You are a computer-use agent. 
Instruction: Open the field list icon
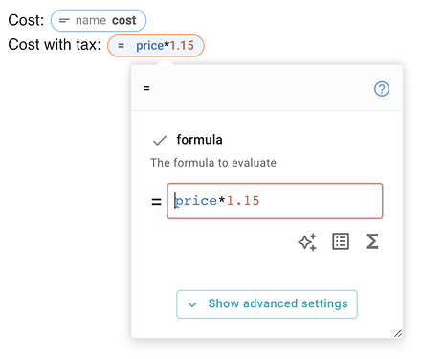pyautogui.click(x=341, y=241)
